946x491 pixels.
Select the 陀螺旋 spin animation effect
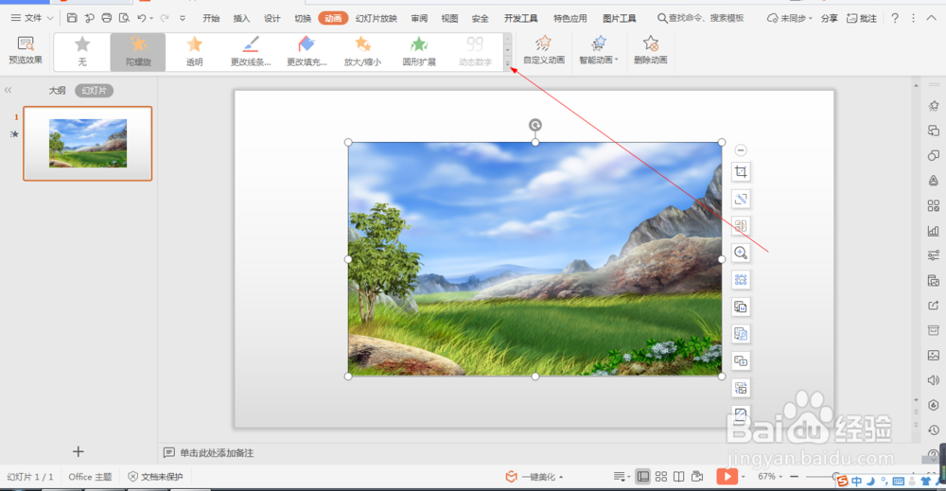click(138, 52)
